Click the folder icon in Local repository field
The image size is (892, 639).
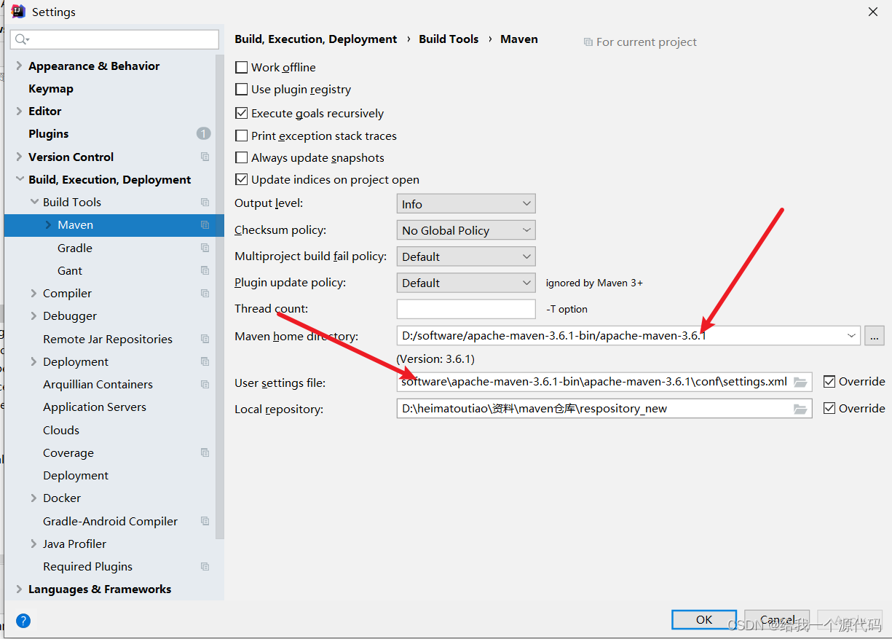coord(800,409)
